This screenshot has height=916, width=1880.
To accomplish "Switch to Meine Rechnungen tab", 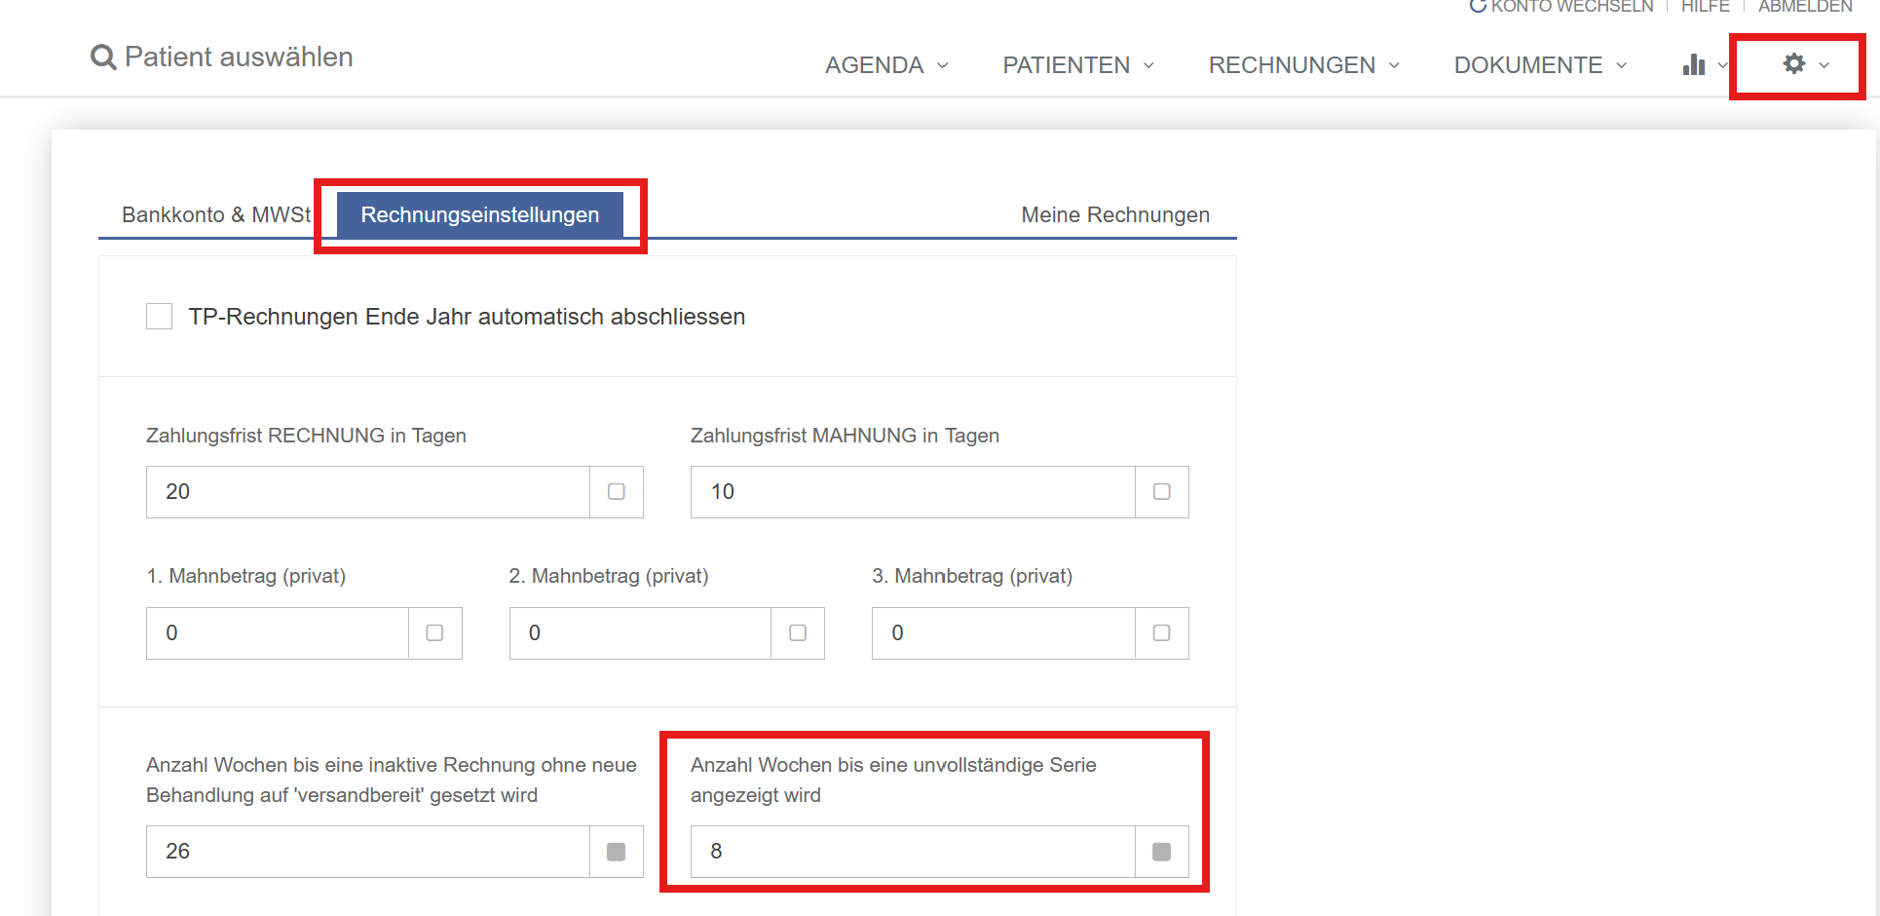I will pyautogui.click(x=1115, y=214).
